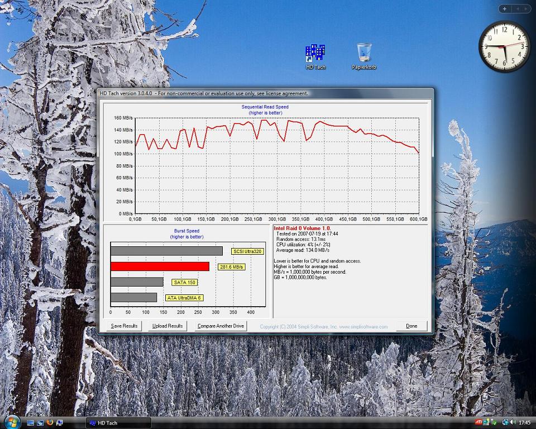Click the 281.6 MB/s label
This screenshot has height=429, width=536.
point(231,267)
